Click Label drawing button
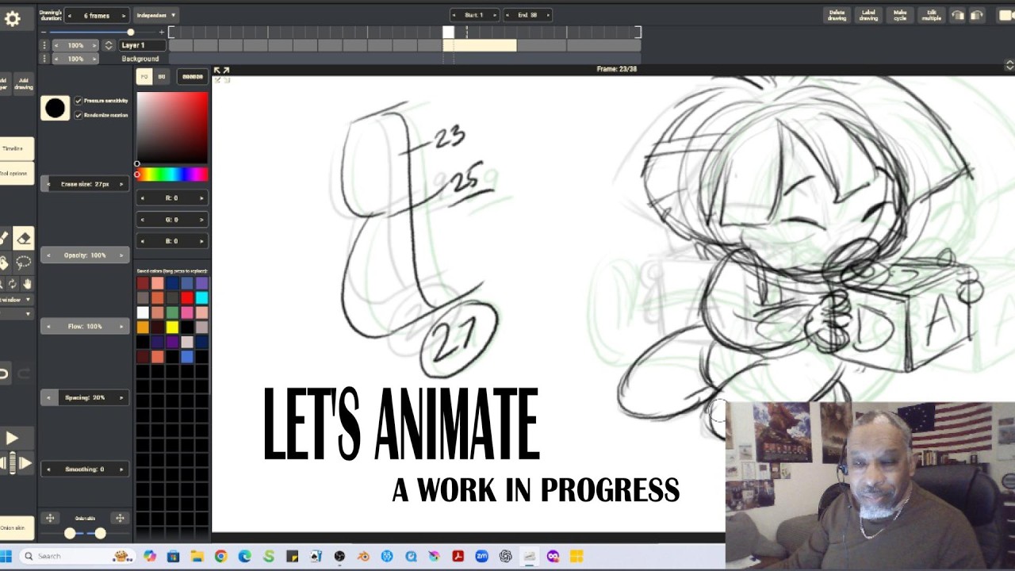The width and height of the screenshot is (1015, 571). tap(868, 15)
